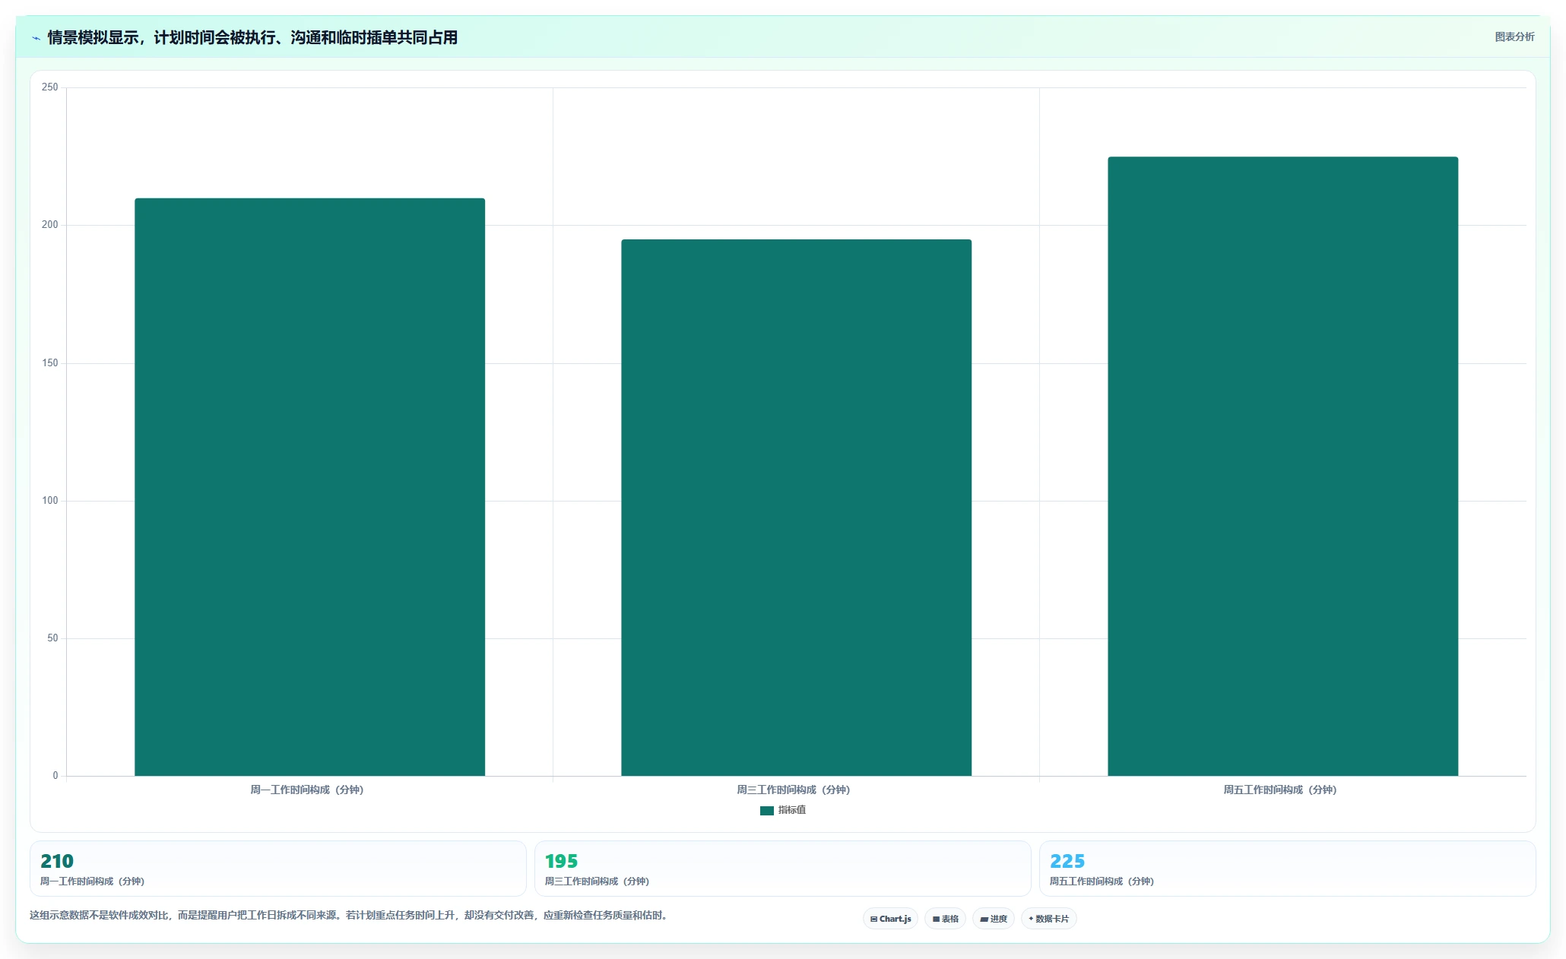Open the 进度 tag pill
Image resolution: width=1566 pixels, height=959 pixels.
click(x=993, y=919)
